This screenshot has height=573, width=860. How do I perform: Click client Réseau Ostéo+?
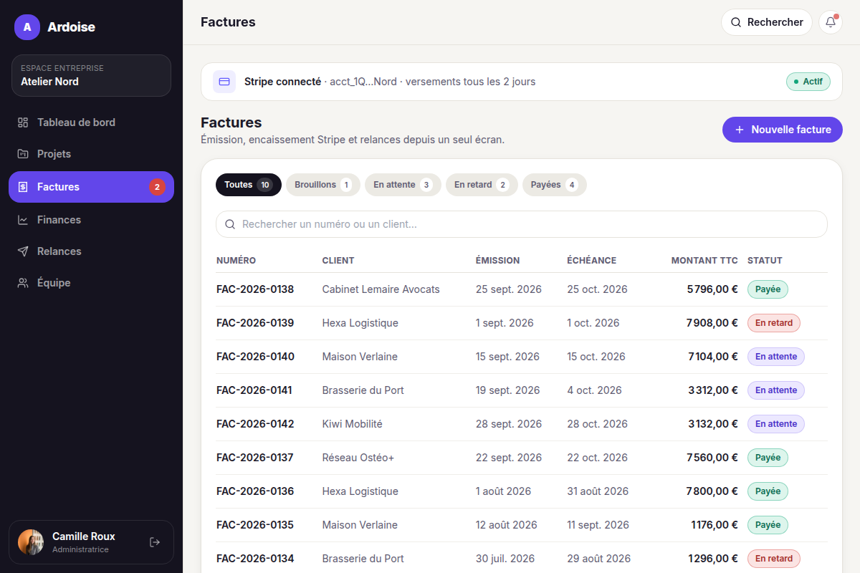click(x=358, y=458)
